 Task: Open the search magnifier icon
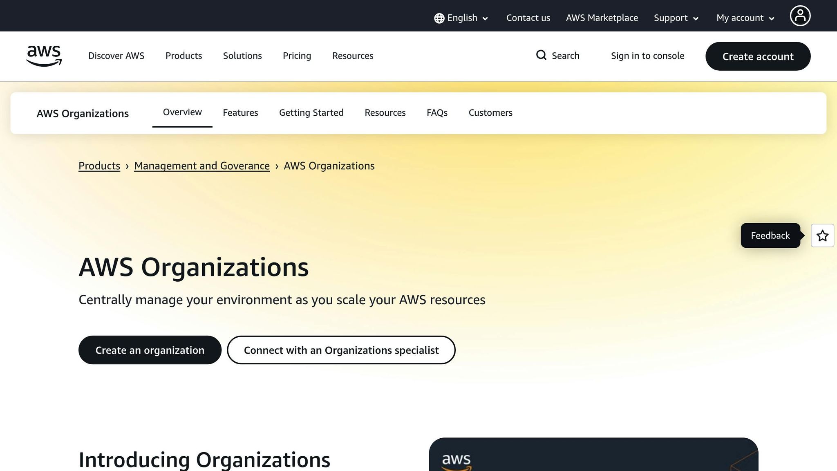(x=541, y=55)
